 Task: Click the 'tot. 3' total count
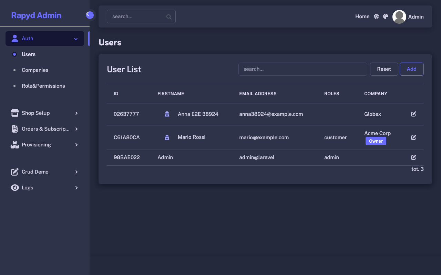click(x=418, y=169)
